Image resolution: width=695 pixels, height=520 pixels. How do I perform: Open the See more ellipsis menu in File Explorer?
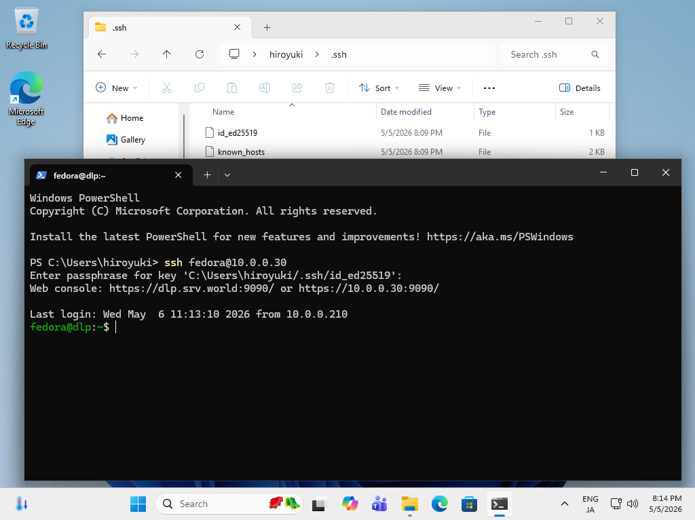(x=489, y=88)
